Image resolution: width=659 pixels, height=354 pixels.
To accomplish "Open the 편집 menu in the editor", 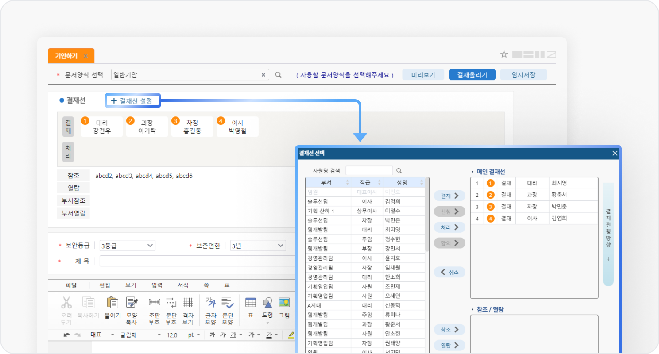I will (105, 285).
